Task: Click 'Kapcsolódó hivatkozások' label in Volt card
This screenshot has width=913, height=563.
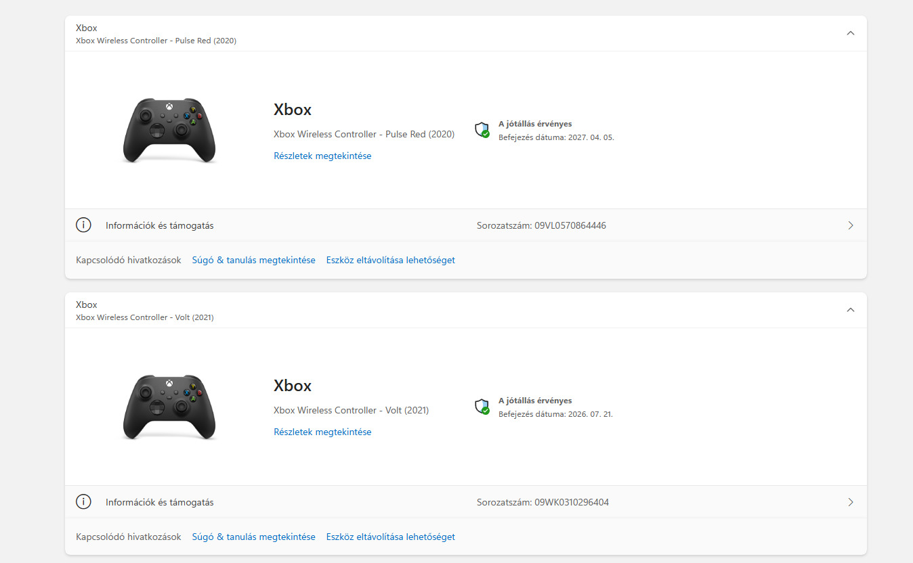Action: 129,537
